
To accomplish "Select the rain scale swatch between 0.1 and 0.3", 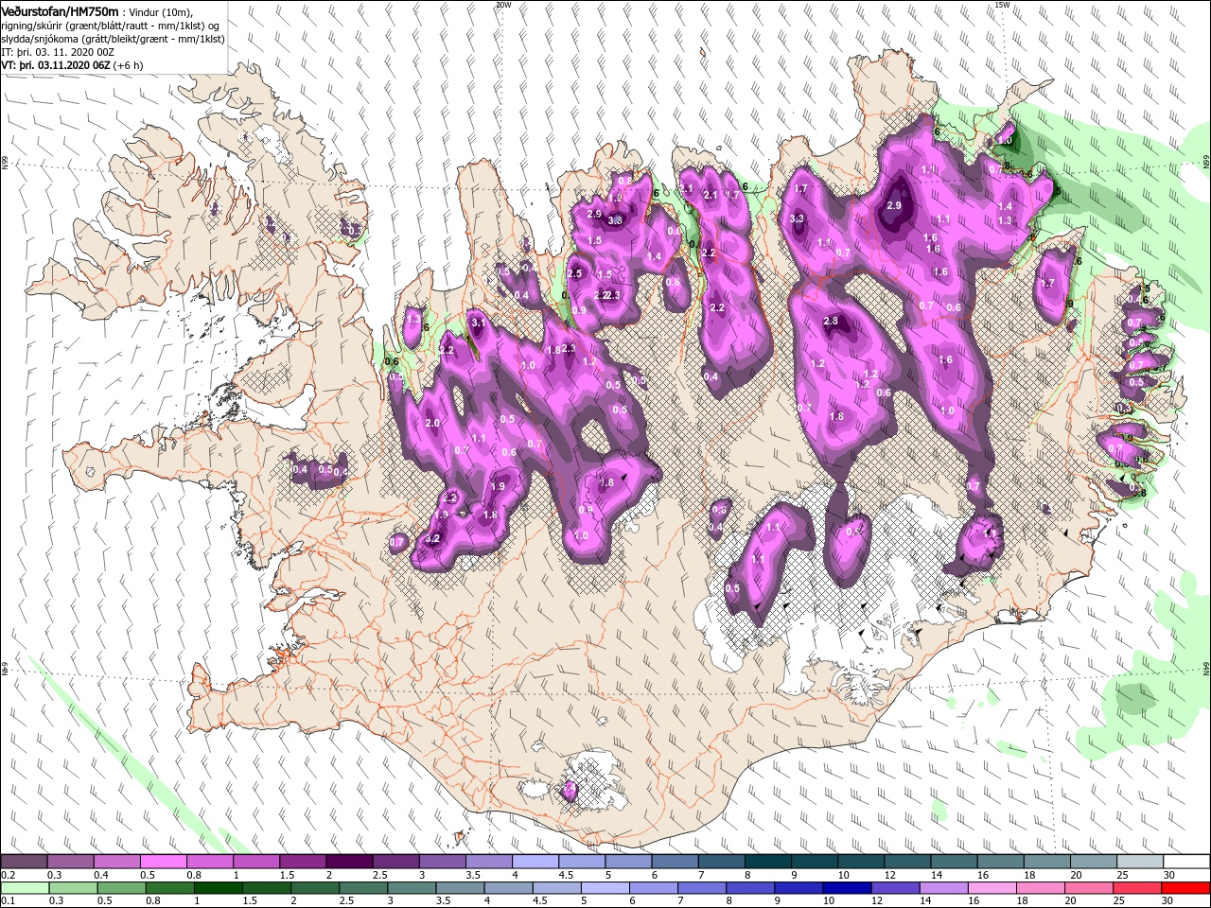I will 24,887.
